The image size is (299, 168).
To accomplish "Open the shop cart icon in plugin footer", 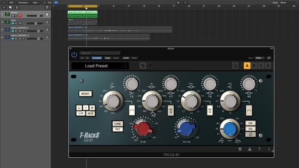I will point(240,149).
